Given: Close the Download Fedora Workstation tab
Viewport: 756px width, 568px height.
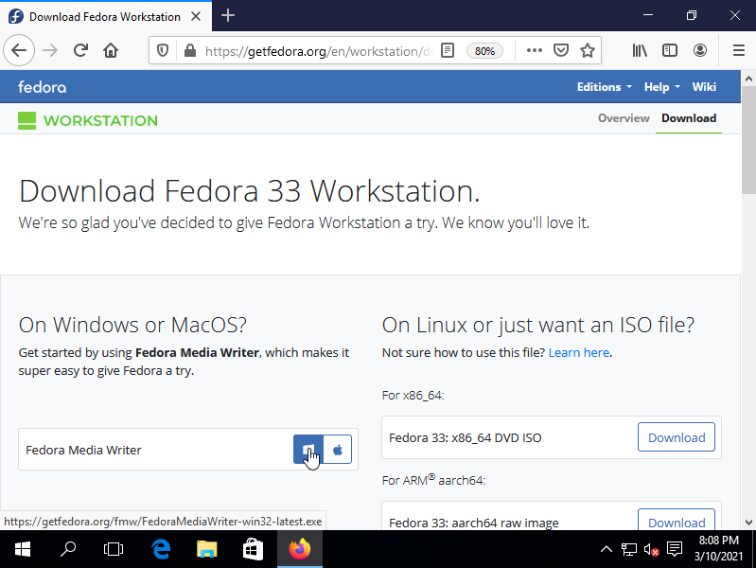Looking at the screenshot, I should 196,16.
